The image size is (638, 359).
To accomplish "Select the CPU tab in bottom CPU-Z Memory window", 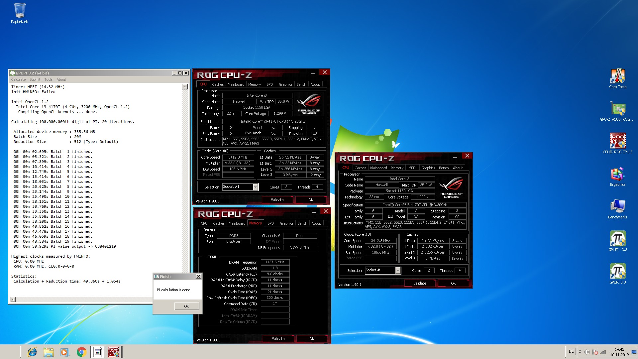I will (x=204, y=223).
